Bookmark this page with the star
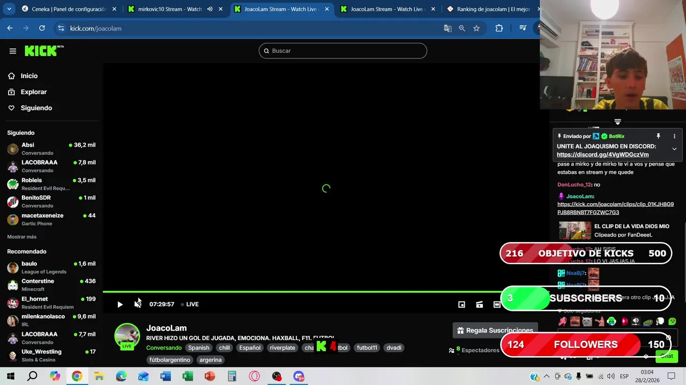 tap(476, 28)
